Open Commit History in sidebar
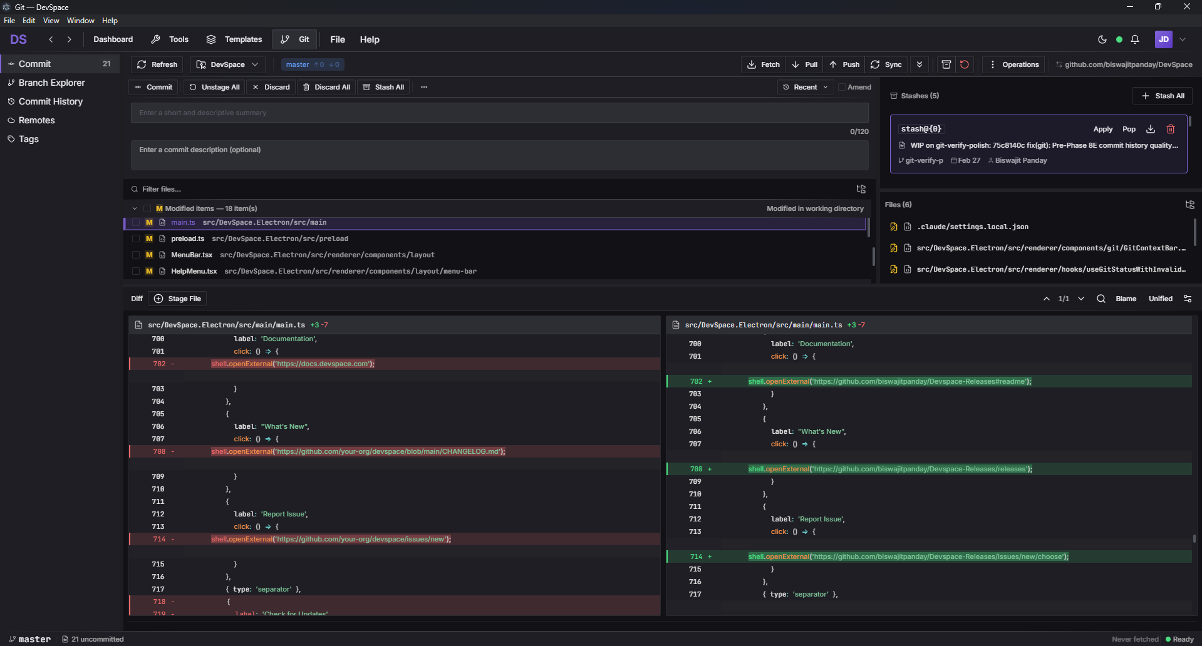This screenshot has width=1202, height=646. tap(60, 101)
